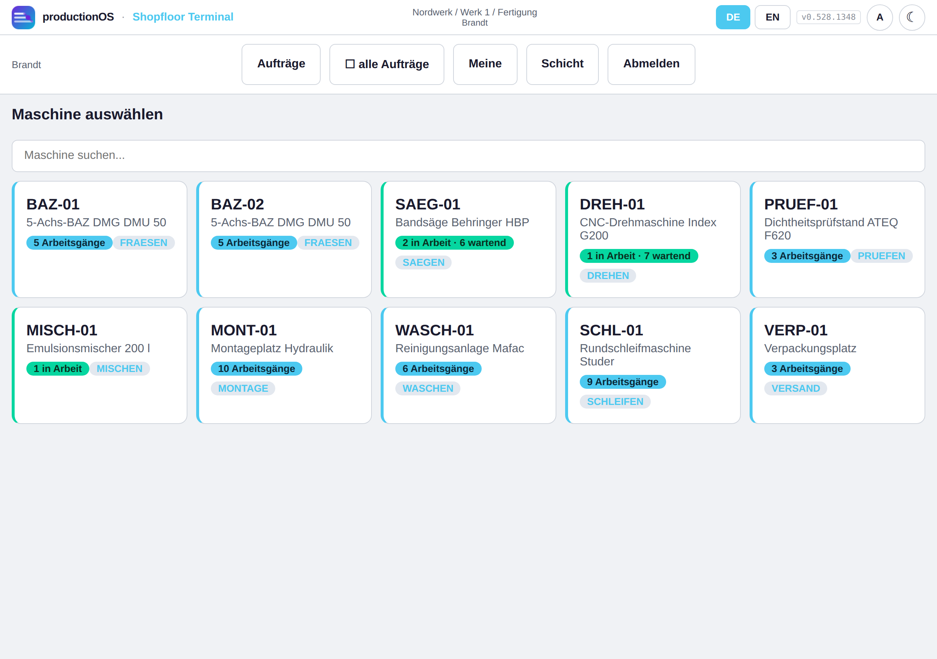The width and height of the screenshot is (937, 659).
Task: Click the Shopfloor Terminal link
Action: pos(183,17)
